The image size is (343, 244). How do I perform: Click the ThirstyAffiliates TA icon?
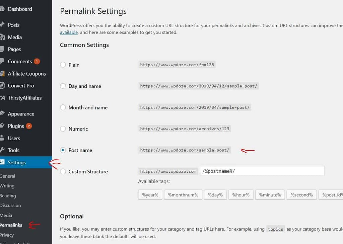[x=2, y=98]
